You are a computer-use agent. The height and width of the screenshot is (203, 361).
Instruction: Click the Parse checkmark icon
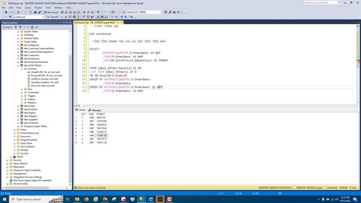[66, 17]
